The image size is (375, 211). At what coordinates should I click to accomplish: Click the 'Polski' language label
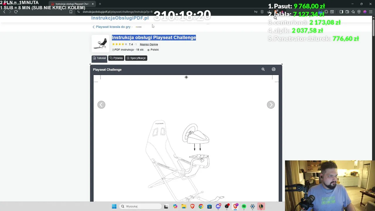[x=155, y=50]
